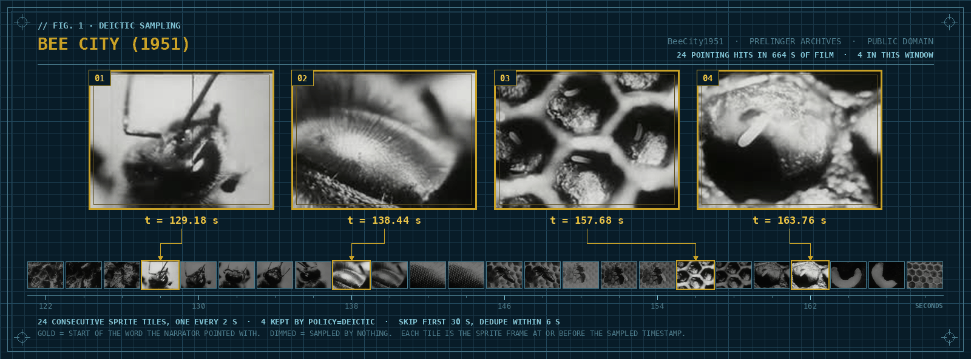Choose the lightest gray bee-on-comb tile
Image resolution: width=971 pixels, height=359 pixels.
[x=581, y=275]
